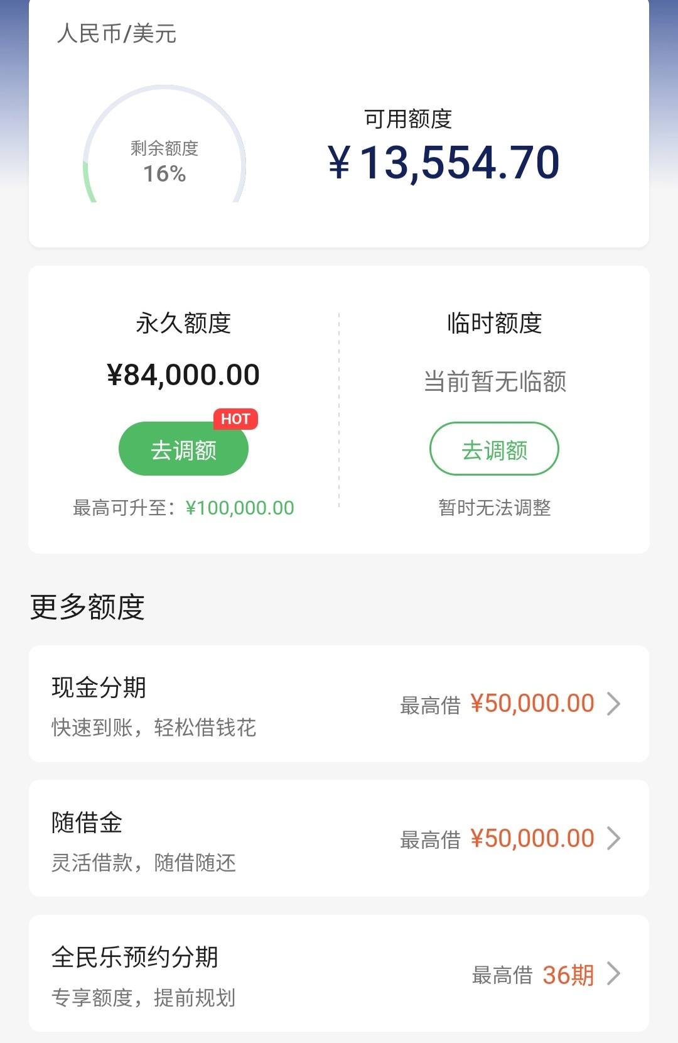Open the chevron arrow for 随借金
This screenshot has width=678, height=1043.
(x=613, y=838)
